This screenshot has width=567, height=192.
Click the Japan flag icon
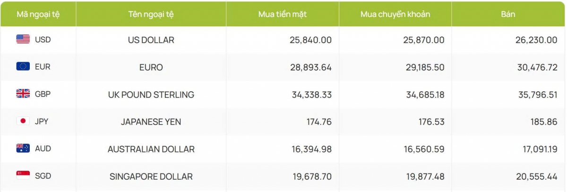coord(23,121)
